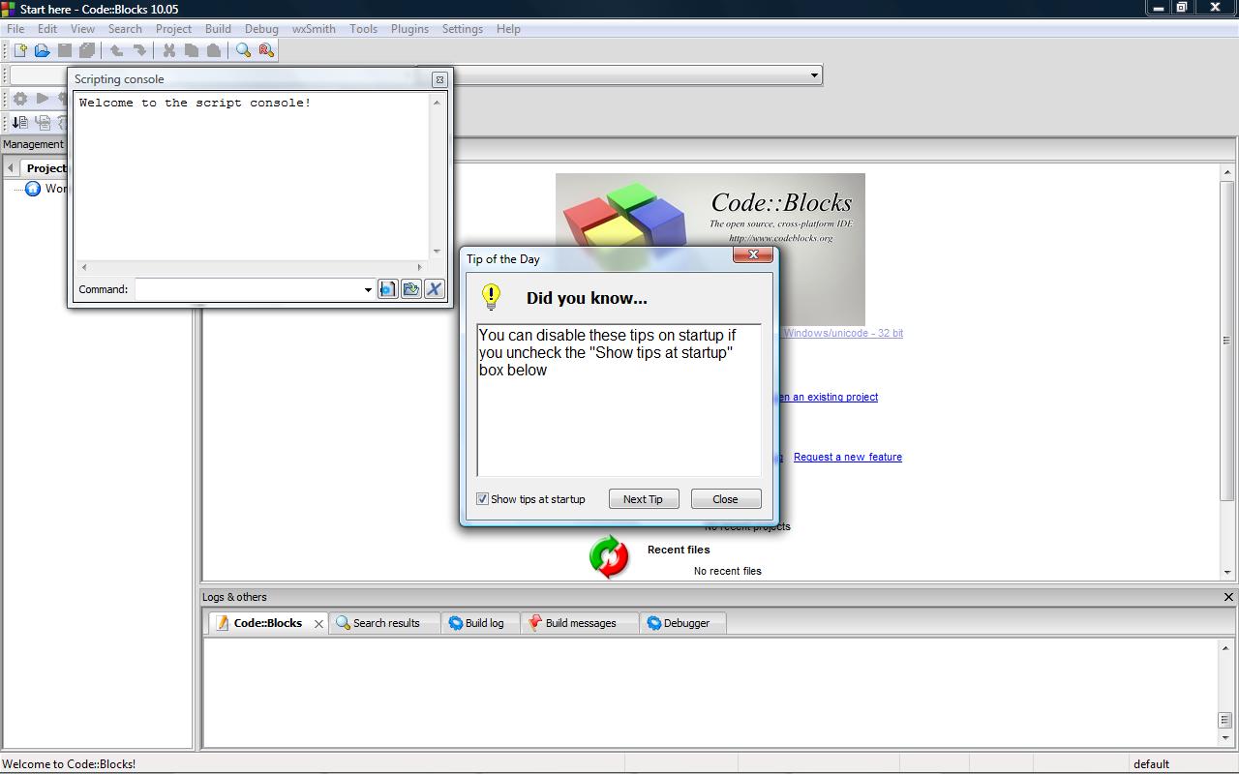The width and height of the screenshot is (1239, 774).
Task: Click Next Tip button
Action: (x=643, y=499)
